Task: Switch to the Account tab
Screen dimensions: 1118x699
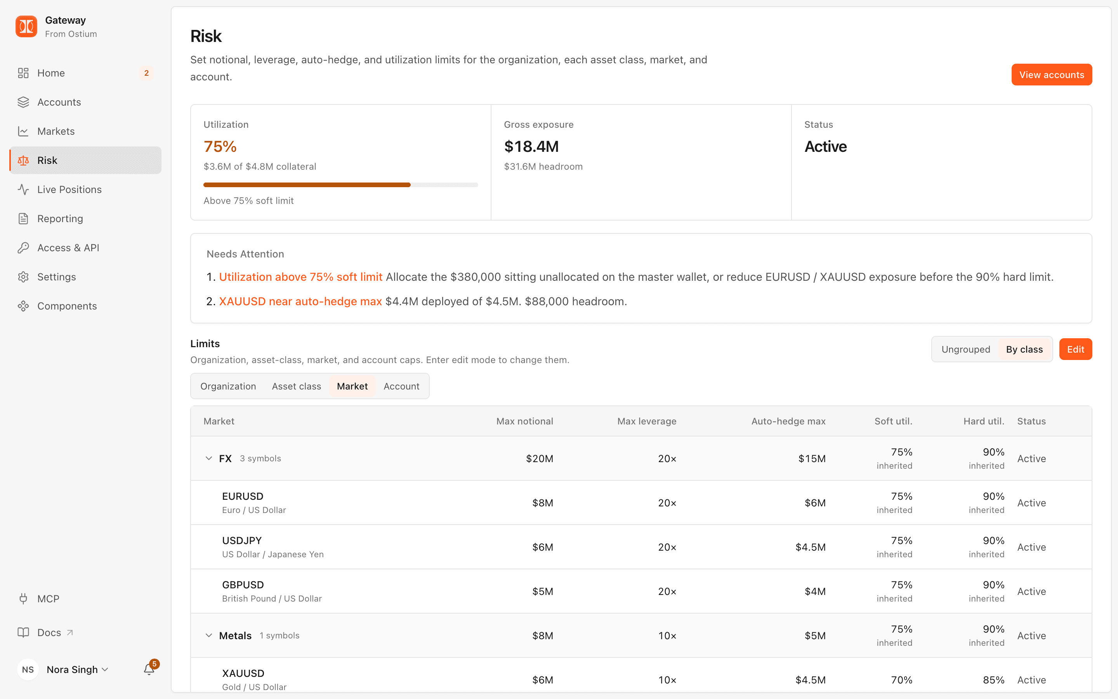Action: [x=401, y=386]
